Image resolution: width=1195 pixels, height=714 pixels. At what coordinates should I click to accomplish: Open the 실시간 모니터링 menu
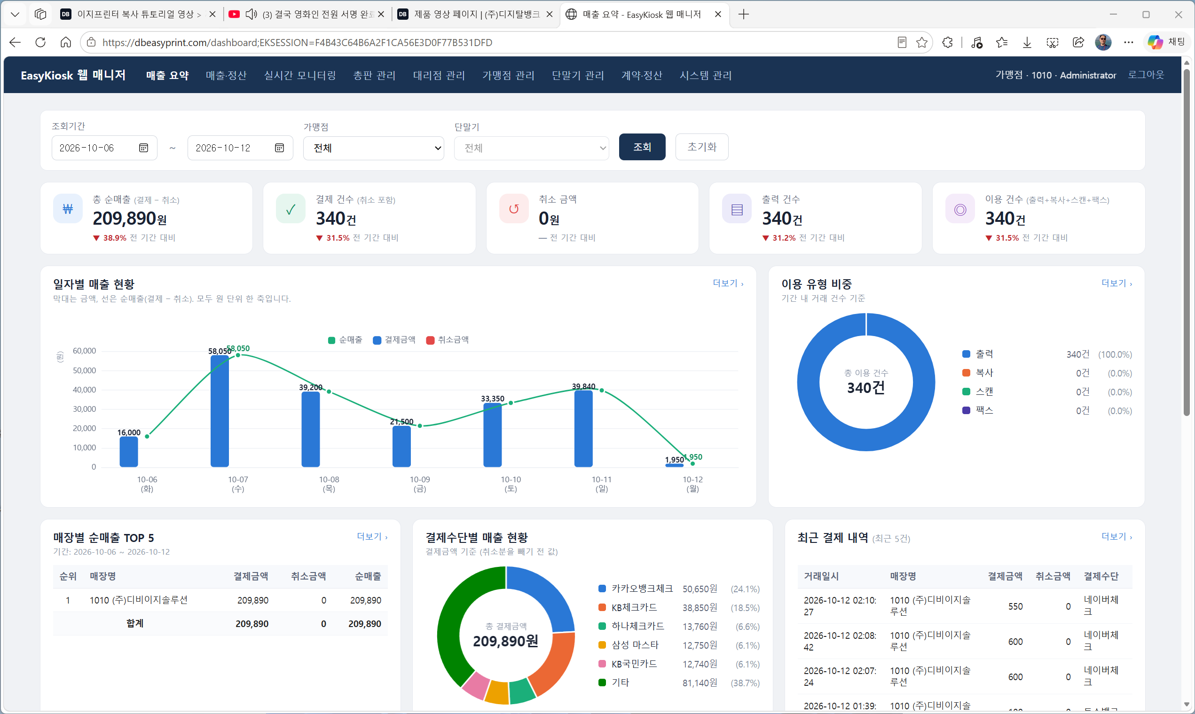coord(300,75)
